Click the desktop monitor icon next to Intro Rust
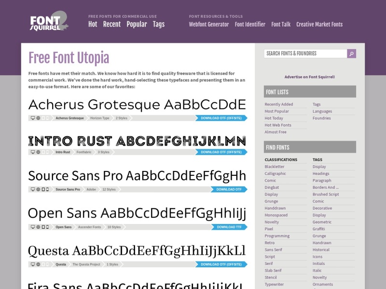Screen dimensions: 386x289 pyautogui.click(x=33, y=151)
